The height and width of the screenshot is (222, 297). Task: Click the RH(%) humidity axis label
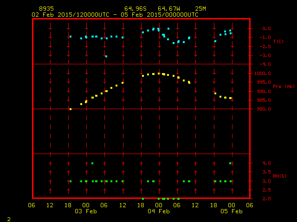pos(278,176)
